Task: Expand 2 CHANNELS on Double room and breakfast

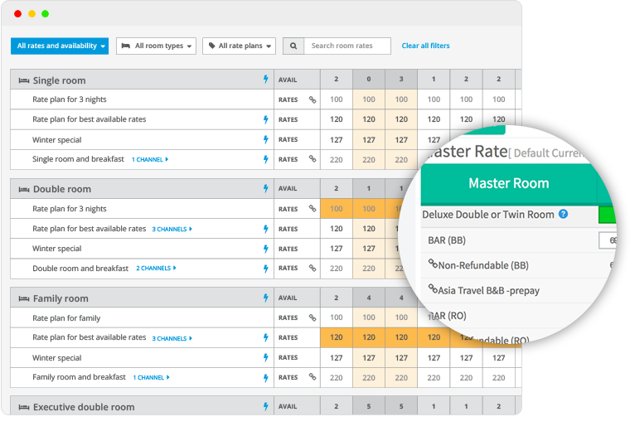Action: tap(156, 268)
